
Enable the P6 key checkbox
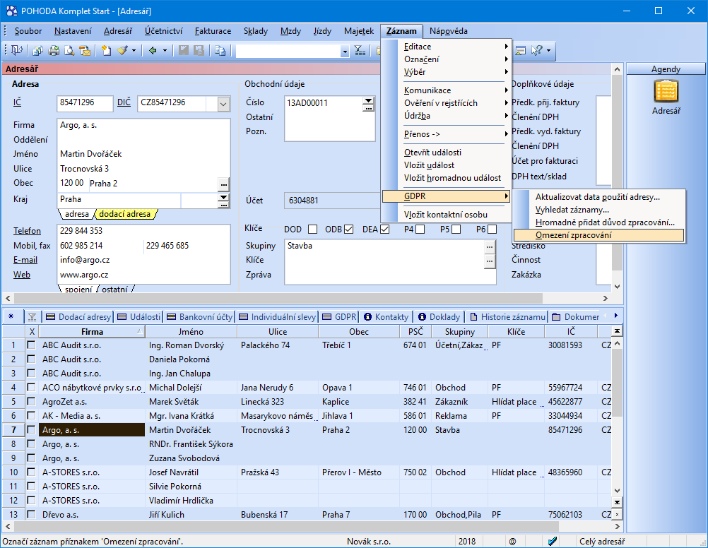[x=492, y=230]
